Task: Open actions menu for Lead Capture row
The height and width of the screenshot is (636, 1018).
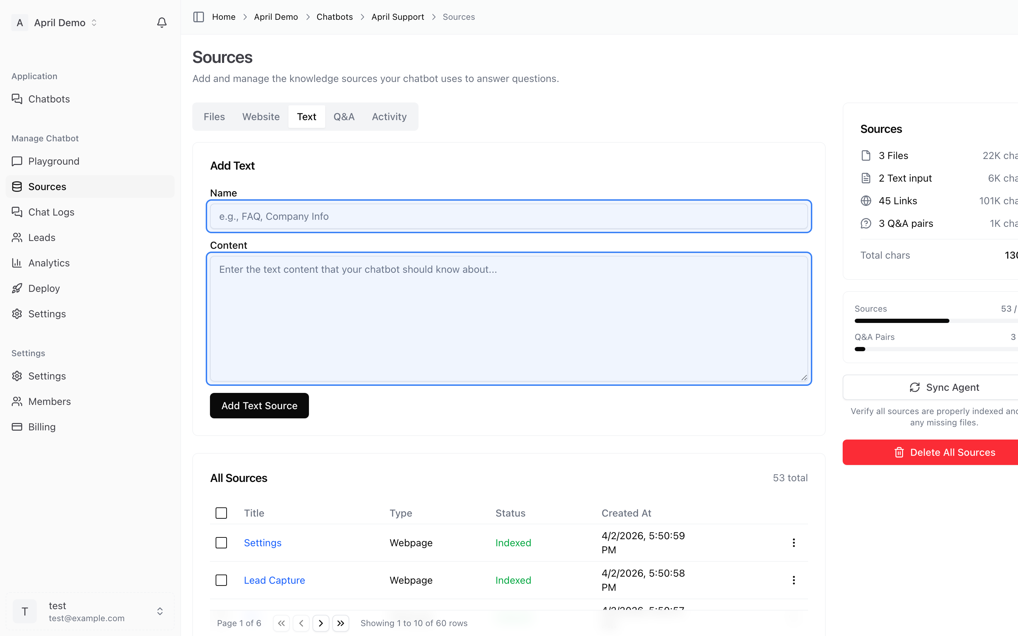Action: coord(794,580)
